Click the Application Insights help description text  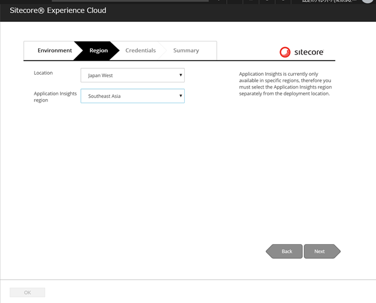(x=285, y=84)
